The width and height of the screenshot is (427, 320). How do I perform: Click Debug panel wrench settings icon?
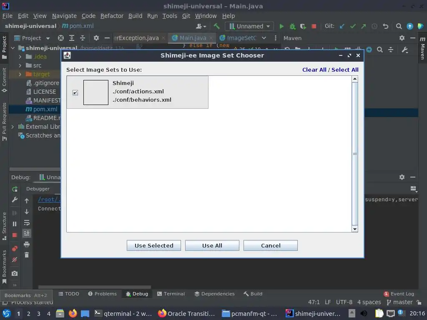pos(15,200)
